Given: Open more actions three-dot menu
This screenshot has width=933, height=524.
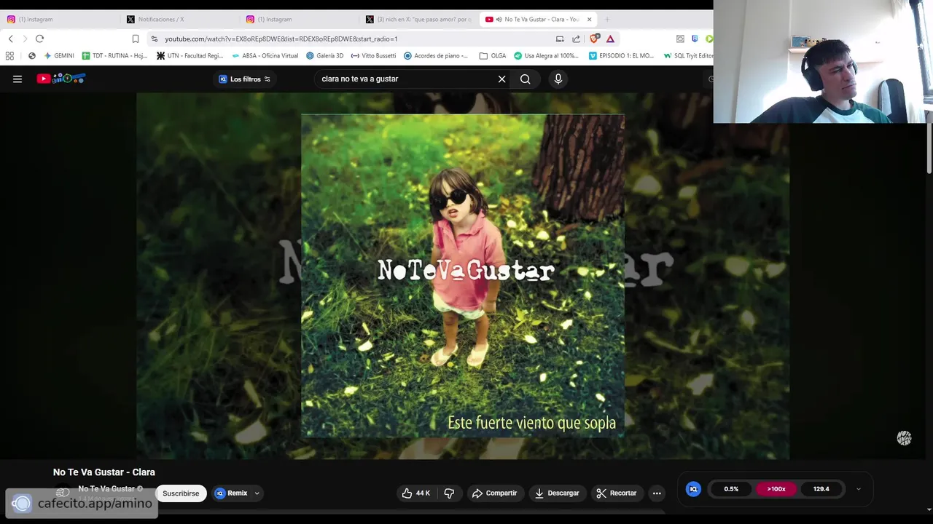Looking at the screenshot, I should pos(657,493).
